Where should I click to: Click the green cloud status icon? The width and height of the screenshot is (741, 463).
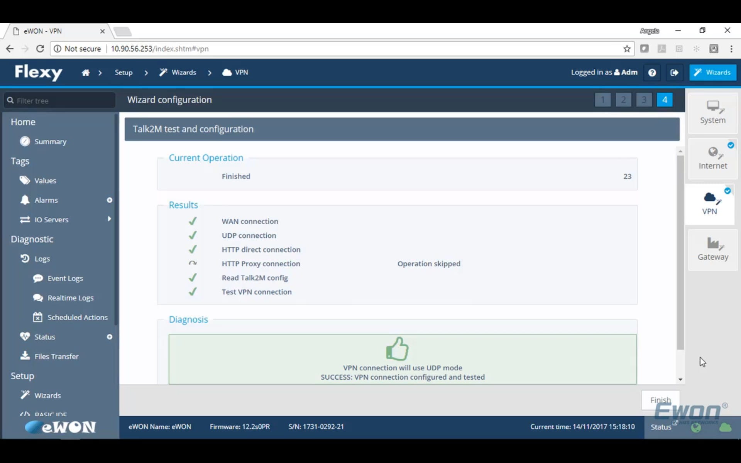pos(725,428)
